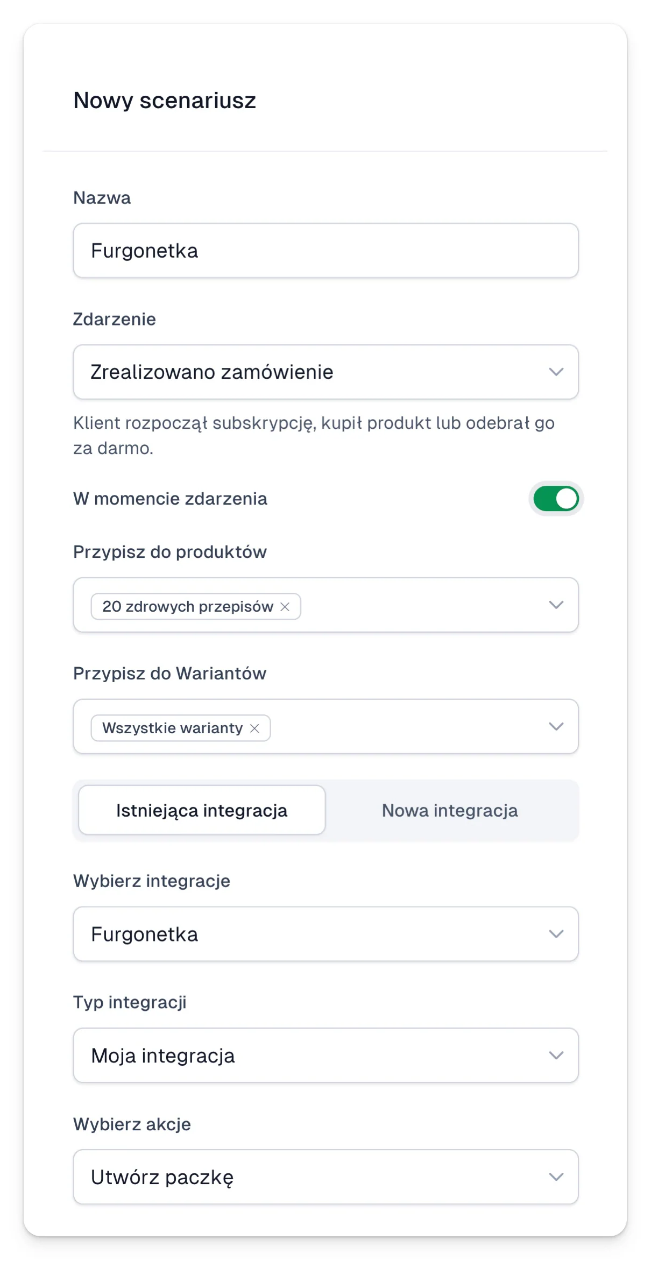Click the chevron in Przypisz do Wariantów

(556, 726)
